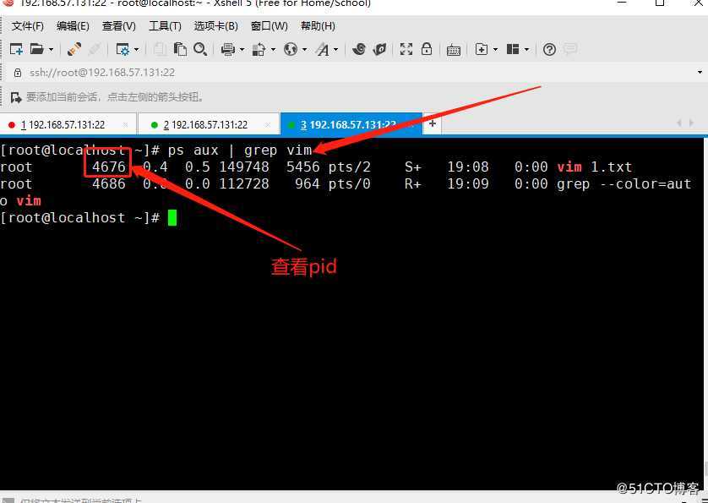Click the PID 4686 value
708x503 pixels.
109,184
